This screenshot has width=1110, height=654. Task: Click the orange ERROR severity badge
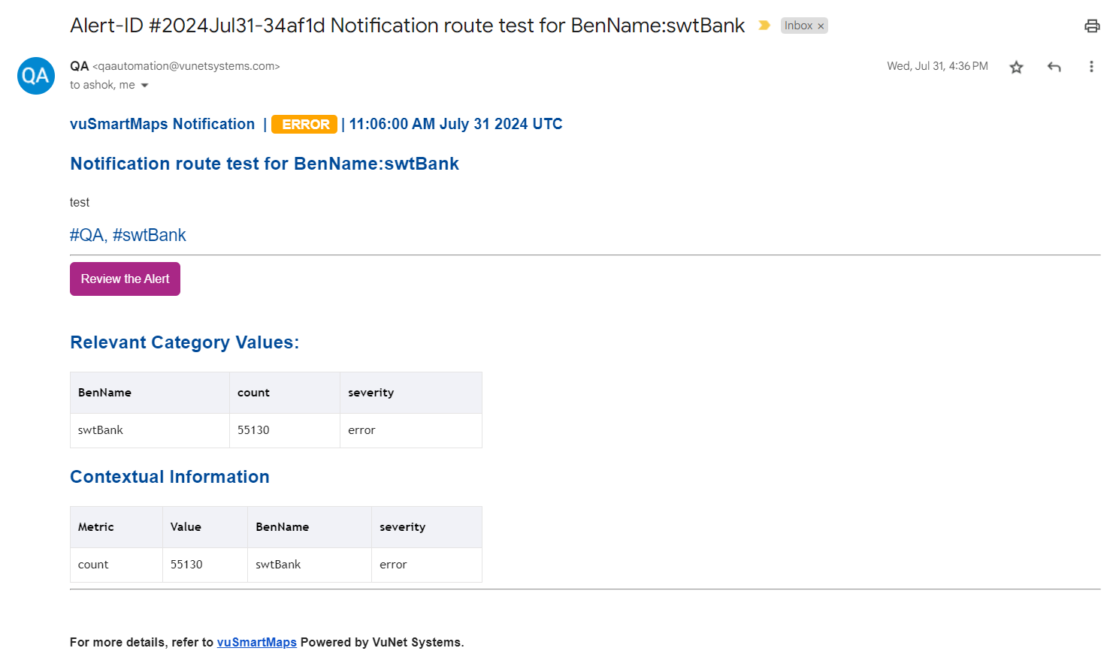point(304,125)
